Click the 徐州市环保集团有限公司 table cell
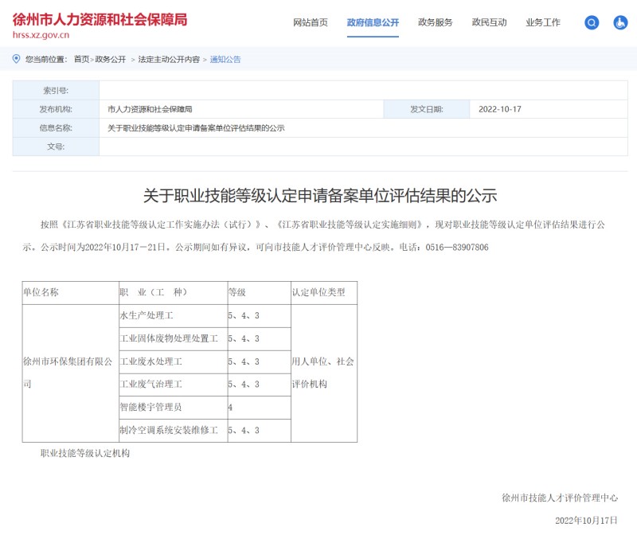Image resolution: width=637 pixels, height=539 pixels. 68,372
